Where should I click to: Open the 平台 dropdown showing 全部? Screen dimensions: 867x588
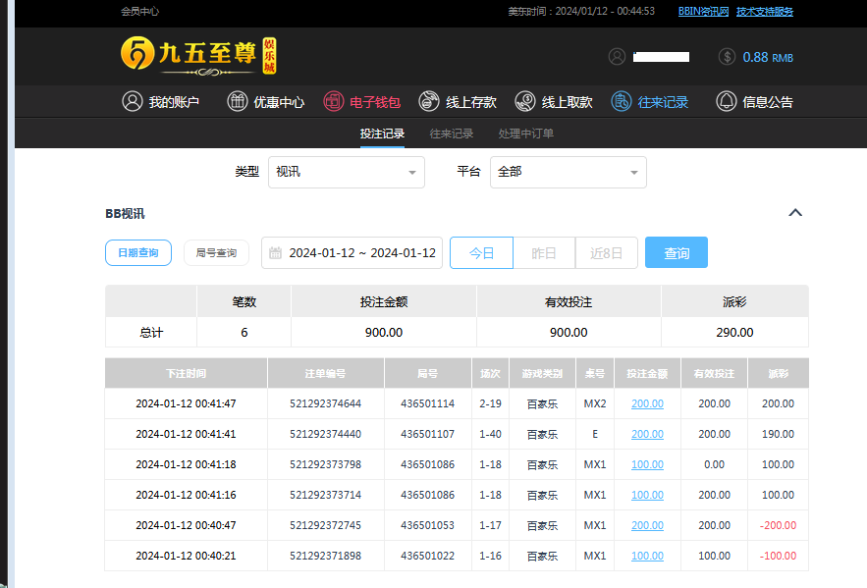click(x=569, y=172)
